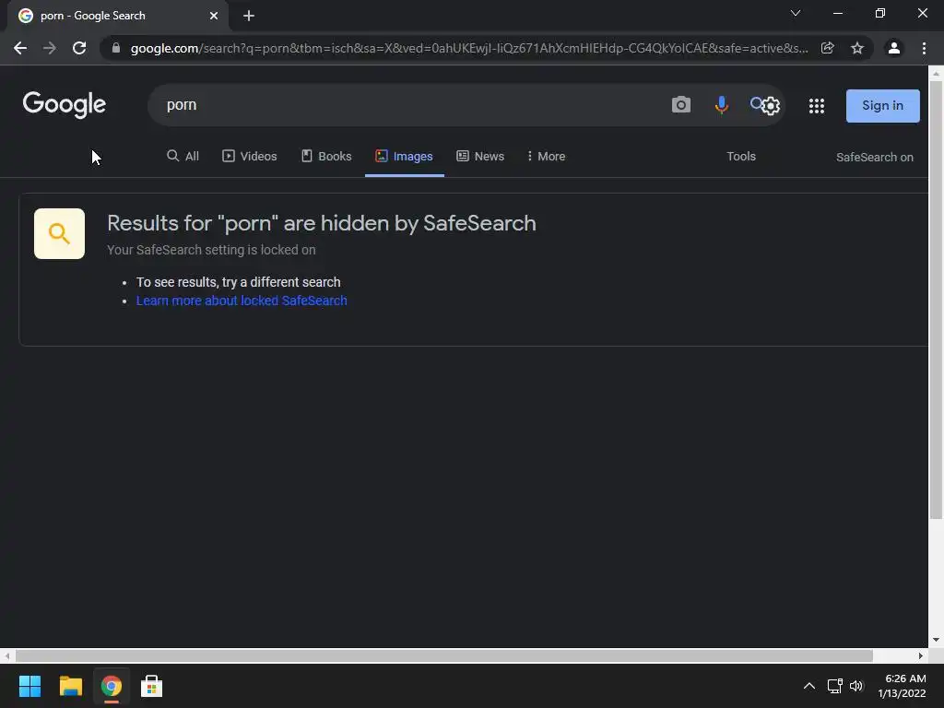
Task: Click 'Your SafeSearch setting is locked on' text
Action: pyautogui.click(x=211, y=250)
